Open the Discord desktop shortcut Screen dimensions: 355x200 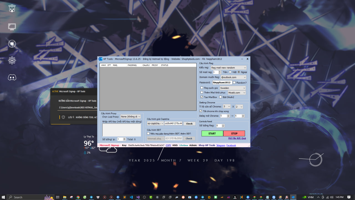(x=12, y=77)
